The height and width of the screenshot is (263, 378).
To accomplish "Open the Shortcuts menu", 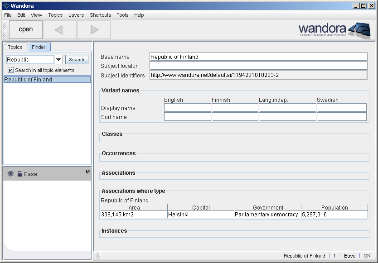I will (100, 15).
